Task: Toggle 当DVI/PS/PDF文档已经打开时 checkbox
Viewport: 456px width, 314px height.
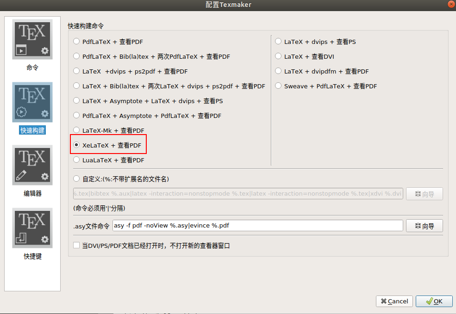Action: 76,246
